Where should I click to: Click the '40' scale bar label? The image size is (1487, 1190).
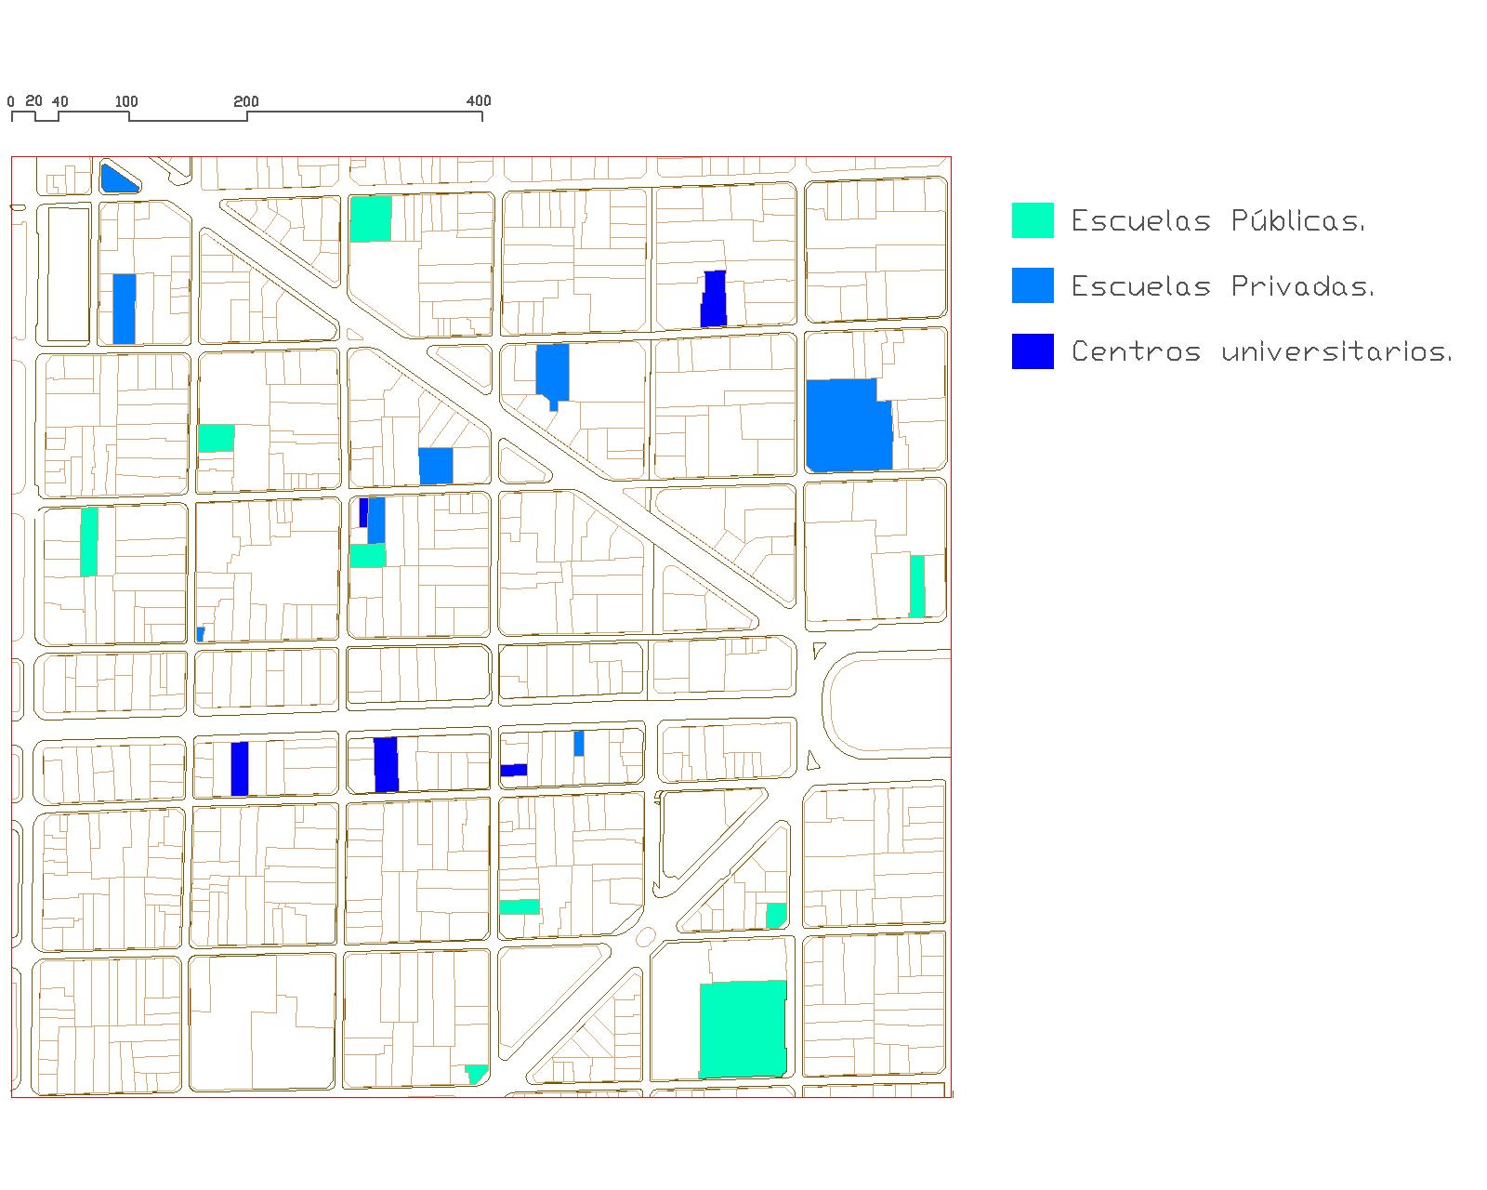point(60,102)
